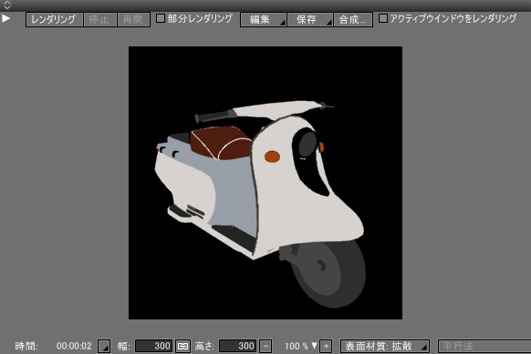Toggle アクティブウインドウをレンダリング checkbox
This screenshot has width=531, height=354.
point(382,18)
